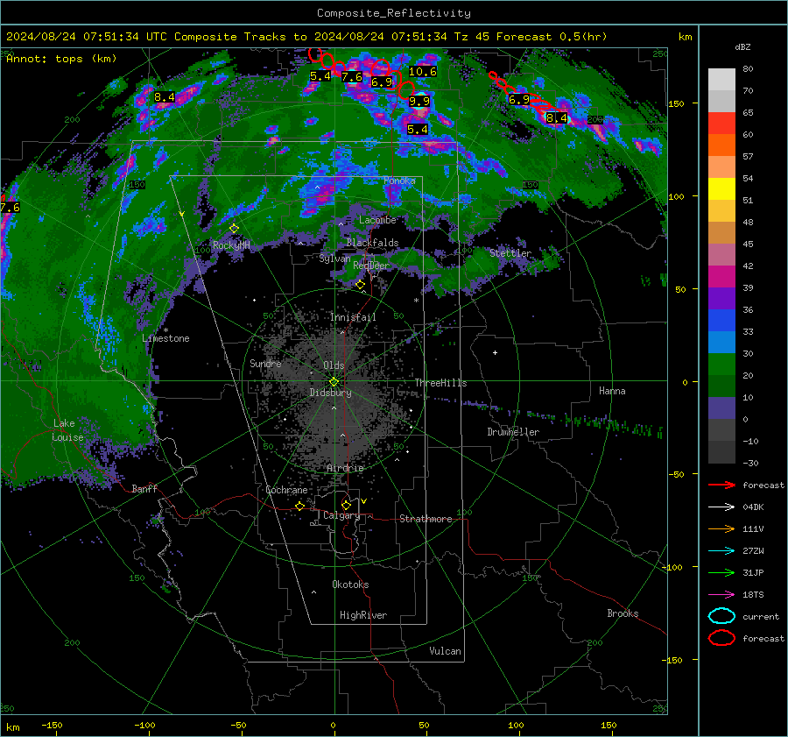788x737 pixels.
Task: Pick the green 31JP arrow legend icon
Action: tap(721, 572)
